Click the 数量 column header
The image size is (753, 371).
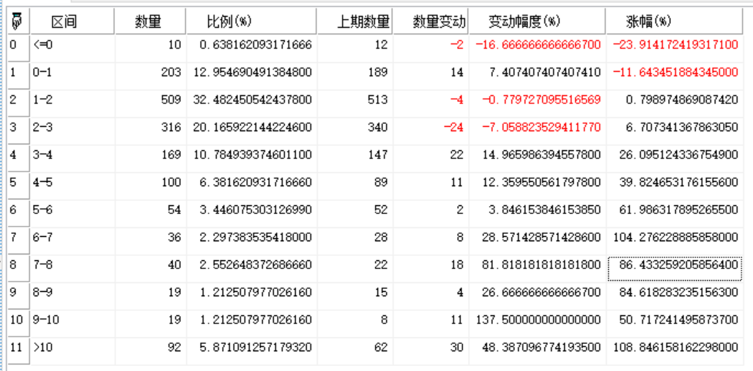coord(149,22)
